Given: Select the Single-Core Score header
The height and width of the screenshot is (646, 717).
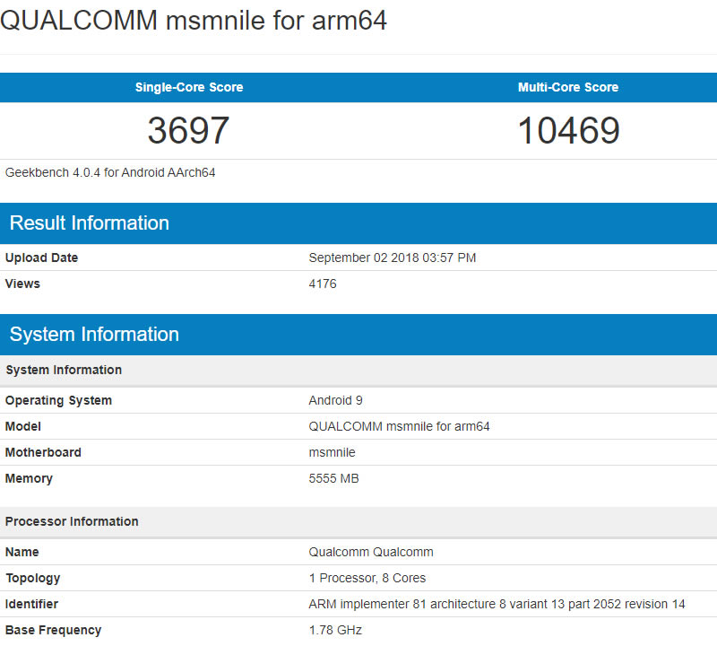Looking at the screenshot, I should (189, 87).
